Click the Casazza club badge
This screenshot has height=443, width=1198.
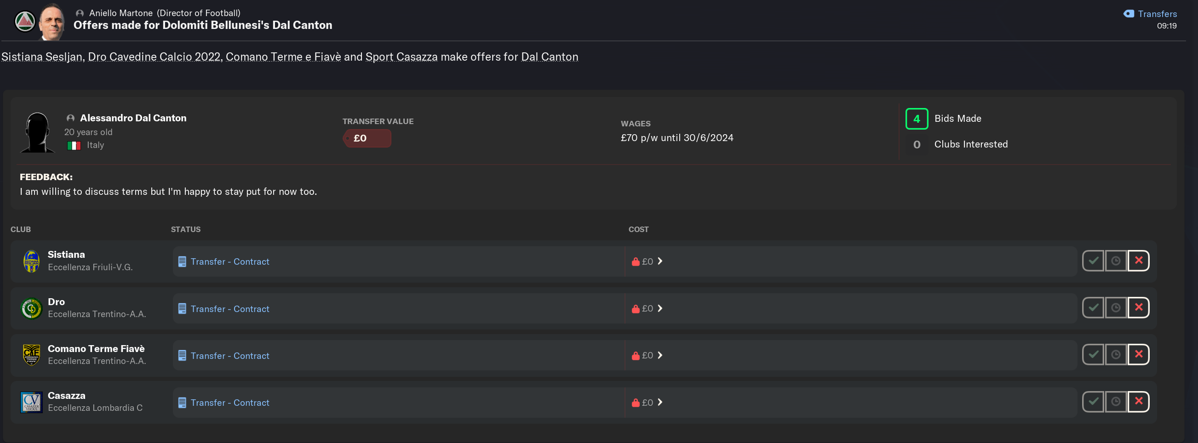32,402
